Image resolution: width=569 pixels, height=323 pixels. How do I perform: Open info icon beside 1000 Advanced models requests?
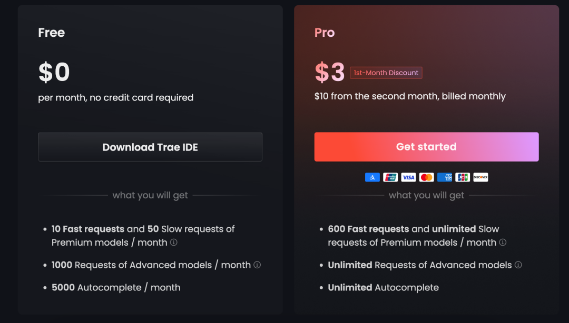pos(257,265)
